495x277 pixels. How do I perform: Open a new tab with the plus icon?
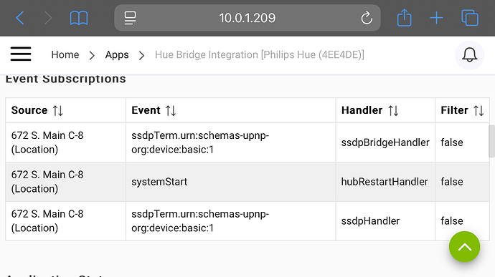[x=436, y=18]
